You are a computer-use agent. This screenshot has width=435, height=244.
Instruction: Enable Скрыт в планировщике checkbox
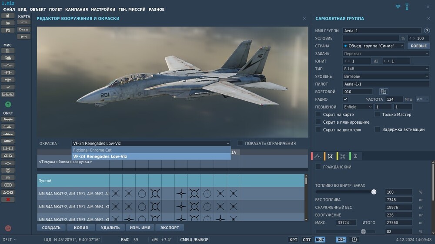coord(318,122)
